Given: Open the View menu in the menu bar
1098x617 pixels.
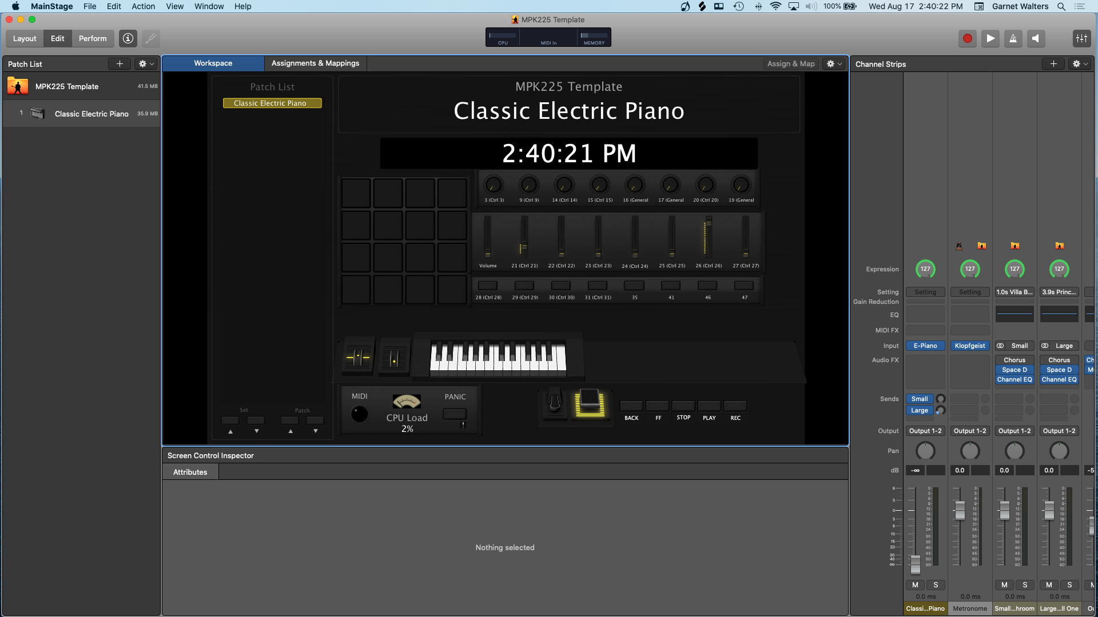Looking at the screenshot, I should click(x=175, y=6).
